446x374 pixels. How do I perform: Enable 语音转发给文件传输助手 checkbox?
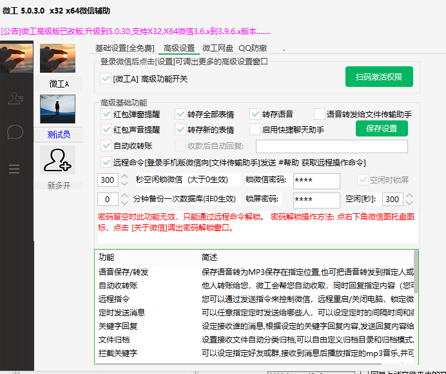(x=320, y=114)
